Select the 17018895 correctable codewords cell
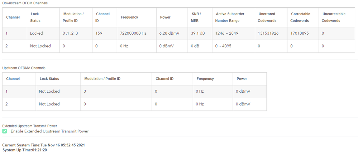Screen dimensions: 358x155 [x=301, y=33]
